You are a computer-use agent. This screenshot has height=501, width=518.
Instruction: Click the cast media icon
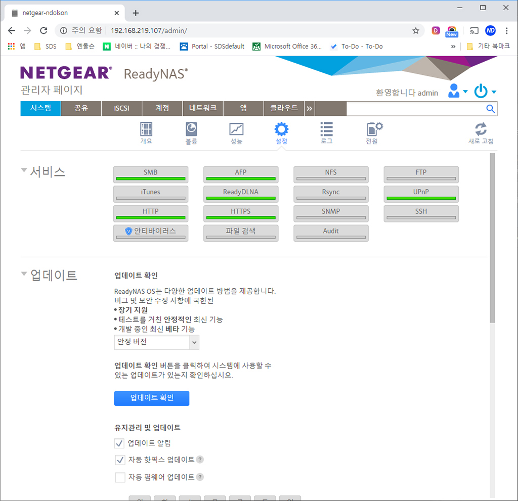(x=474, y=31)
